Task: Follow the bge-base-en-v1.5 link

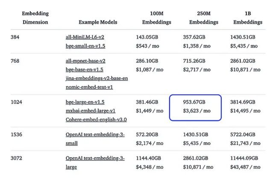Action: (x=85, y=69)
